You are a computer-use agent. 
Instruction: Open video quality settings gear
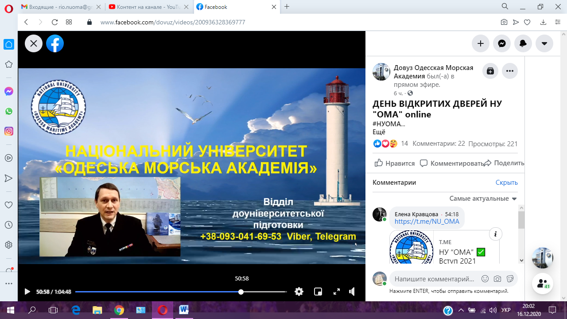coord(299,292)
